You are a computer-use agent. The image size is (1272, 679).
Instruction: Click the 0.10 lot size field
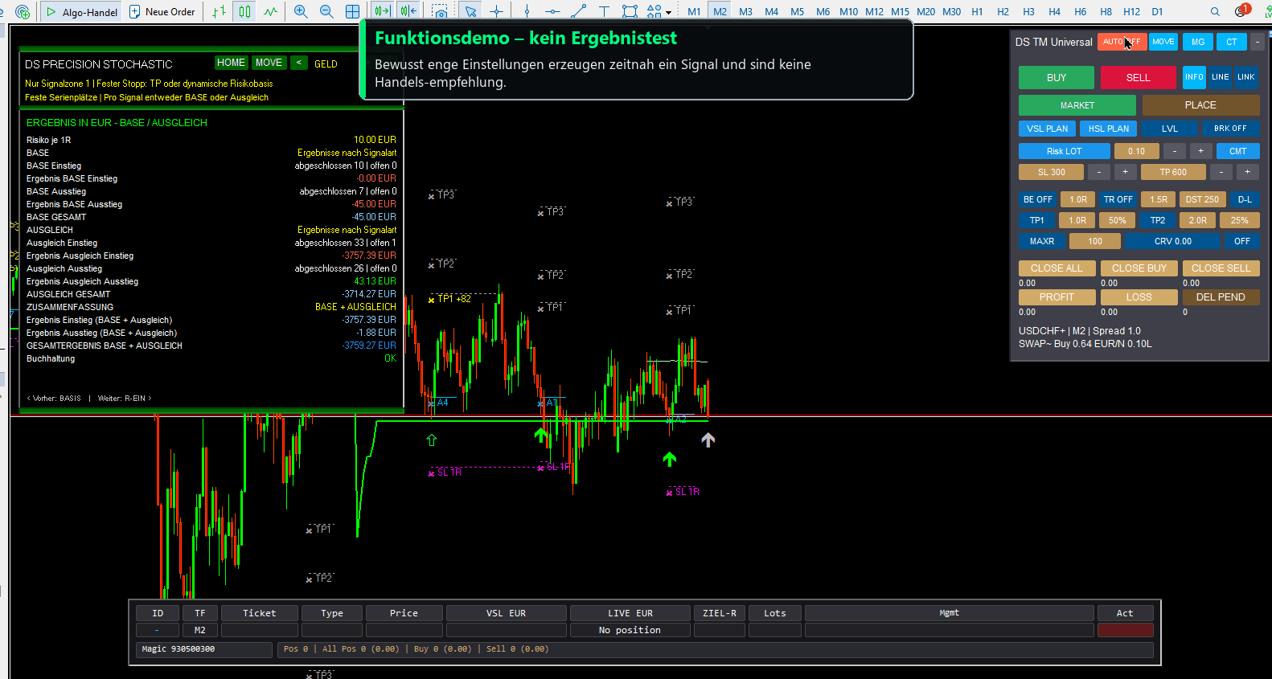click(1136, 151)
